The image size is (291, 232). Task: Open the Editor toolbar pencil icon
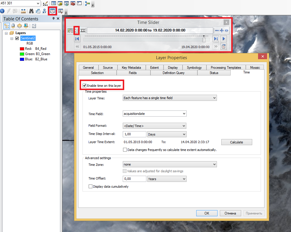click(45, 3)
